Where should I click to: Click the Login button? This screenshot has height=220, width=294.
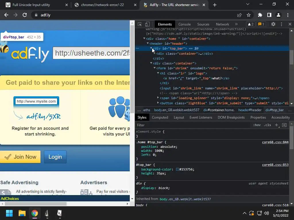click(55, 157)
